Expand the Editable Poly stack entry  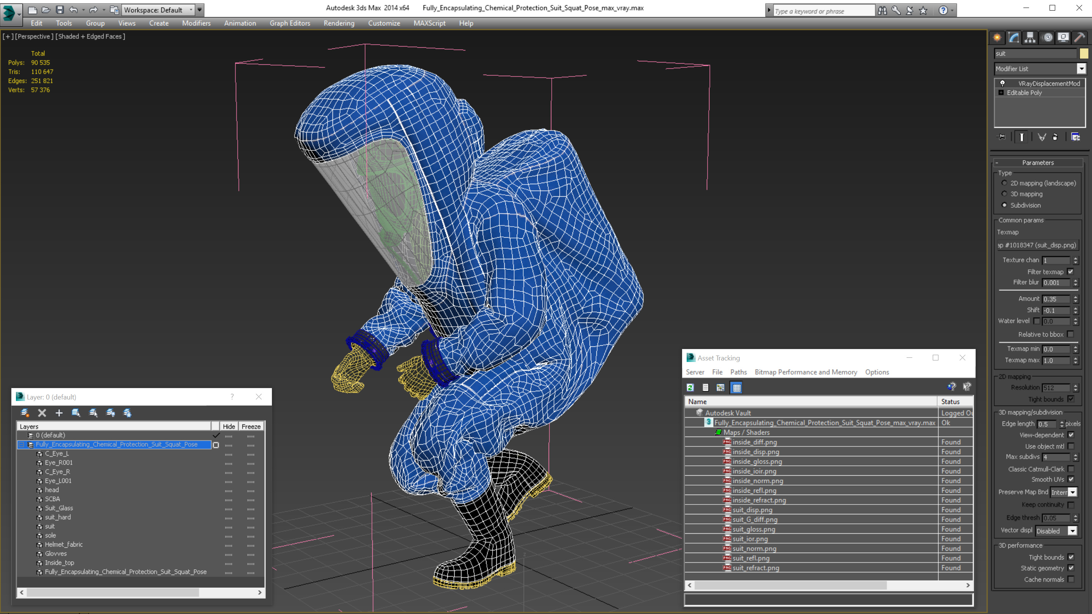1001,93
